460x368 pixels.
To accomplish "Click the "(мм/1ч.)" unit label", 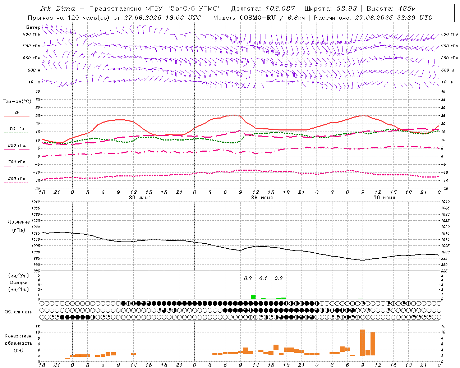I will click(18, 289).
